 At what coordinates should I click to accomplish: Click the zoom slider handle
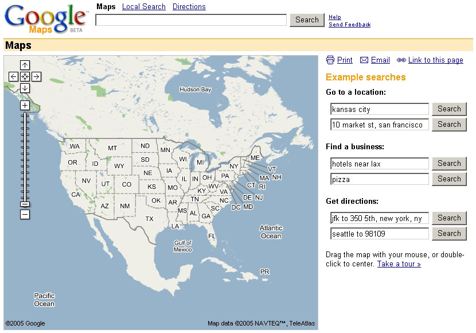25,204
